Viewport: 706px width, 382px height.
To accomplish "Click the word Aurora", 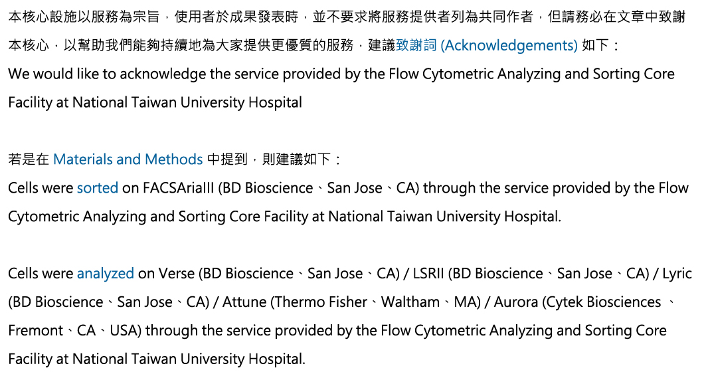I will [x=515, y=302].
